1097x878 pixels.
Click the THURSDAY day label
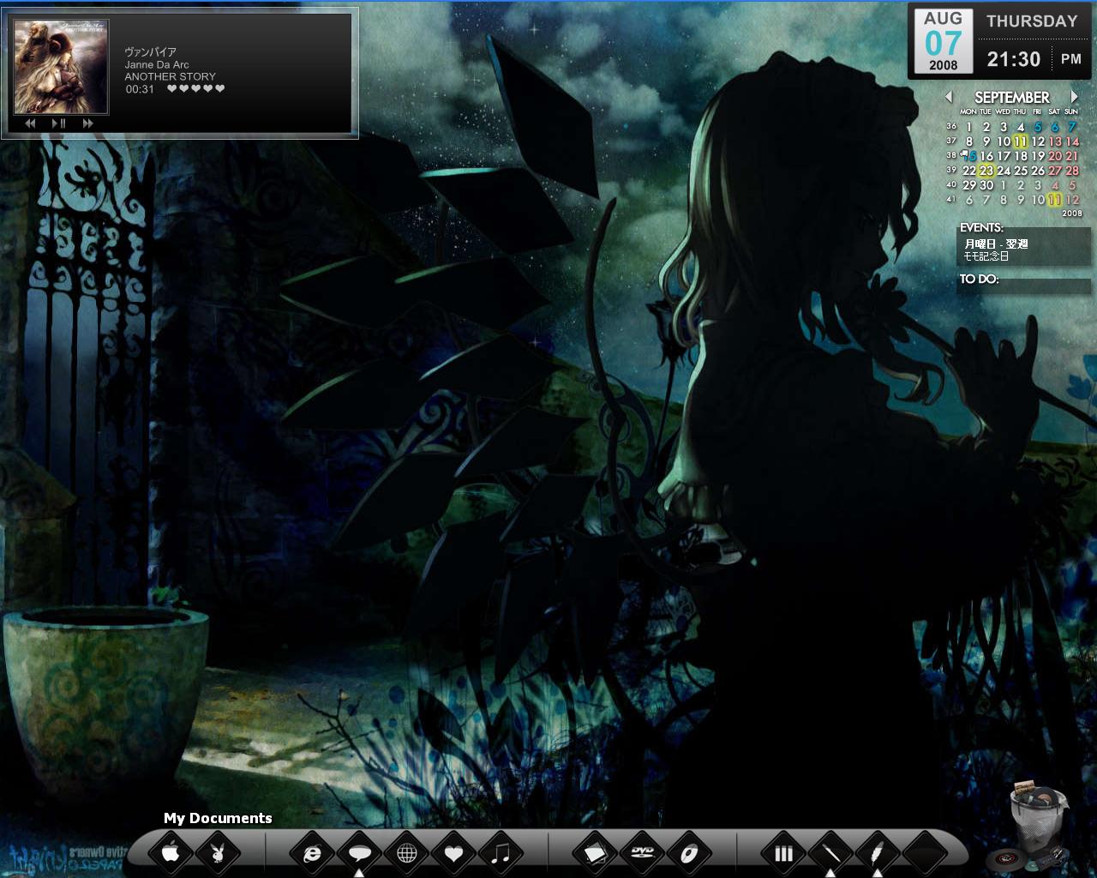[x=1032, y=21]
